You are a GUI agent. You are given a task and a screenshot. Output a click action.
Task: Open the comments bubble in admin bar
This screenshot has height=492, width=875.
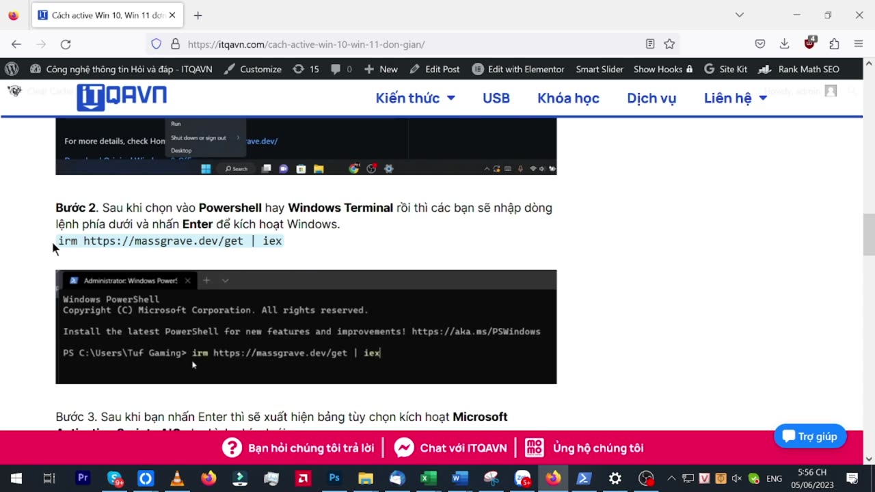tap(341, 69)
